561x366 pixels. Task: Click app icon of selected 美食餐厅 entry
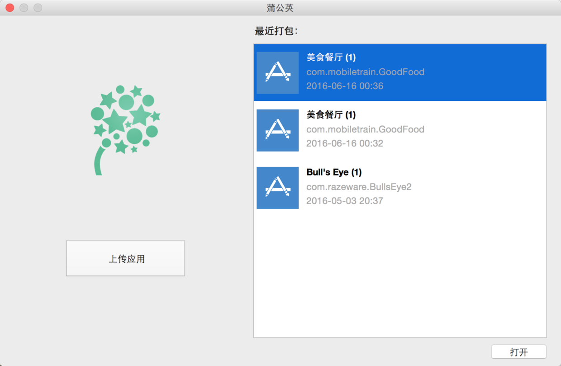point(277,73)
